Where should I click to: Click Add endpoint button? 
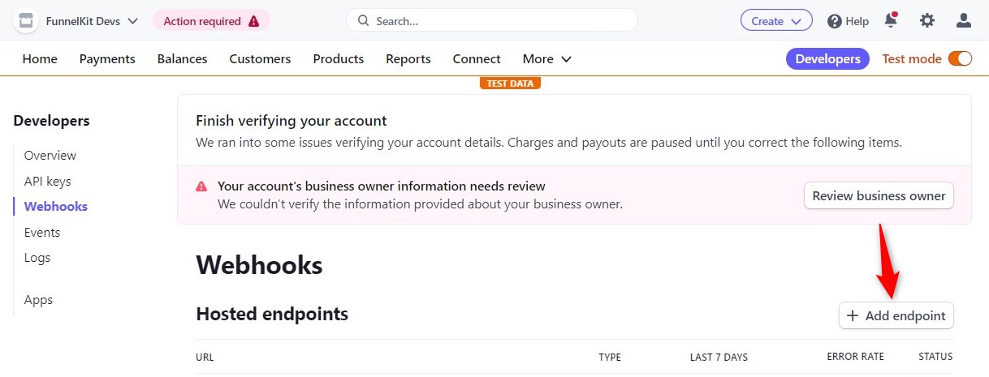[896, 316]
